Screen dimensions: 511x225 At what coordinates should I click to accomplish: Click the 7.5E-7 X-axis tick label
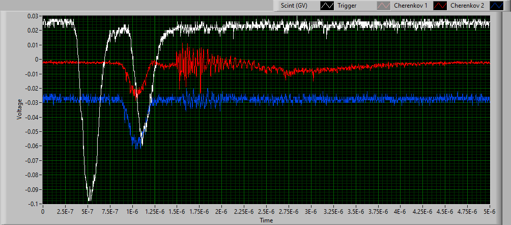(x=110, y=211)
